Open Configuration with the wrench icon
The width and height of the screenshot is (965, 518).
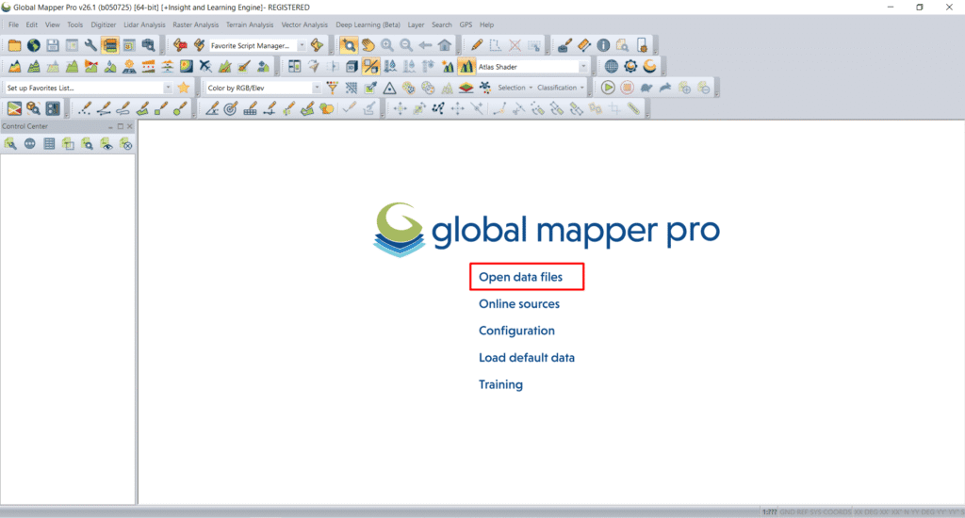point(90,45)
